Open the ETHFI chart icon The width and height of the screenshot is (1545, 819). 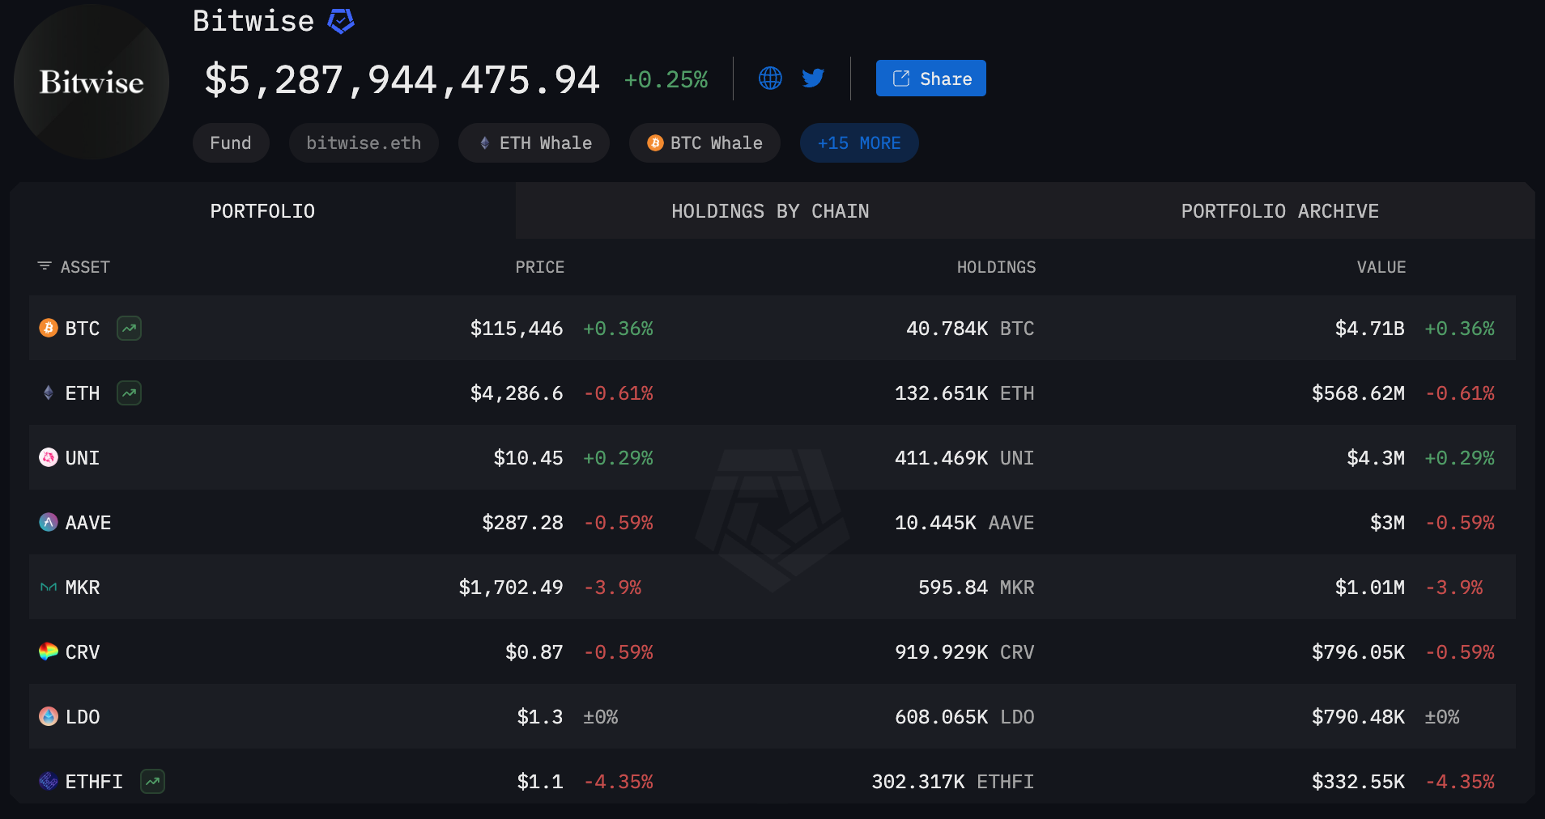(x=152, y=781)
